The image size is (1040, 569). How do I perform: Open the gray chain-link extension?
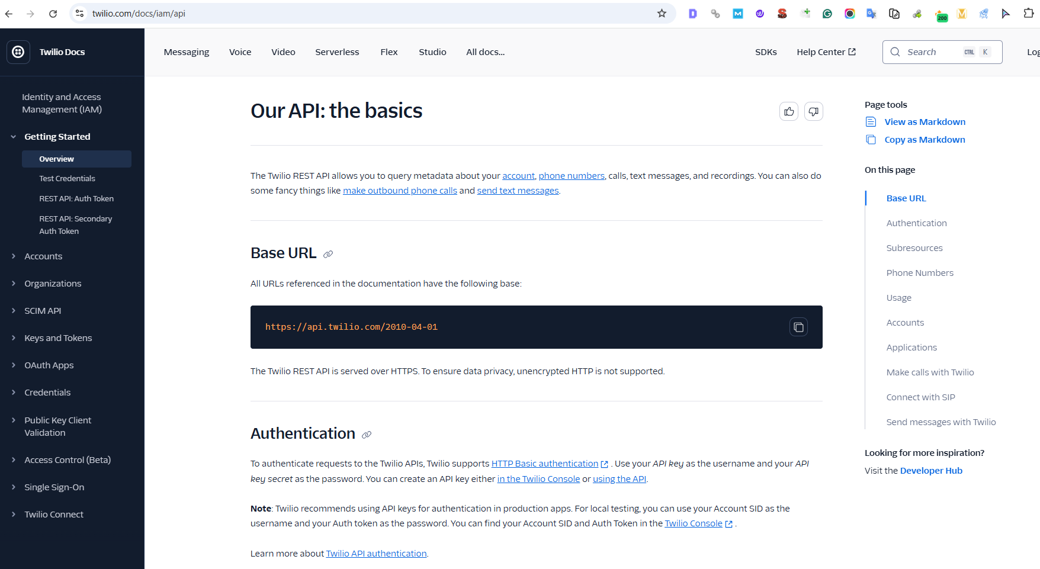coord(715,13)
